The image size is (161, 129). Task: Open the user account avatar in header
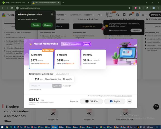(137, 15)
